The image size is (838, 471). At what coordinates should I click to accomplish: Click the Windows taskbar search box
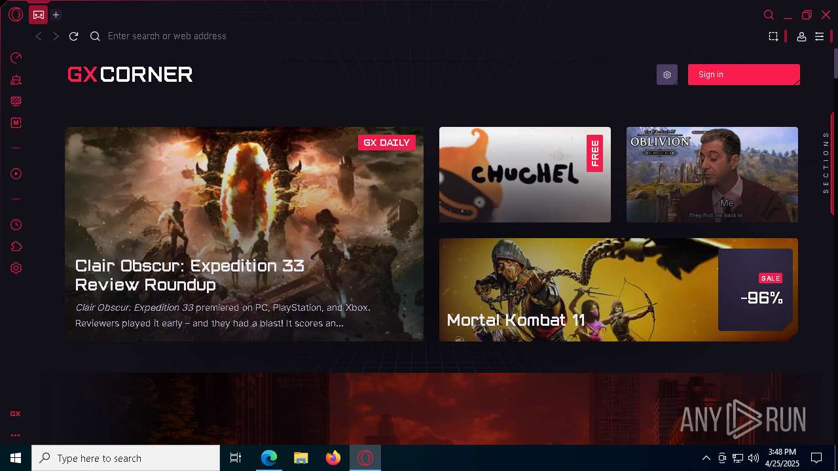126,458
